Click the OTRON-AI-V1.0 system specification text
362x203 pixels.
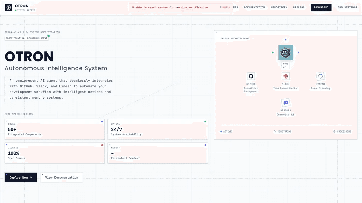pos(32,32)
